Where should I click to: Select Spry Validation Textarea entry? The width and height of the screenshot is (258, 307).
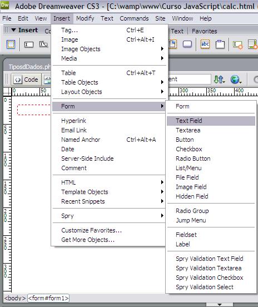click(x=211, y=268)
